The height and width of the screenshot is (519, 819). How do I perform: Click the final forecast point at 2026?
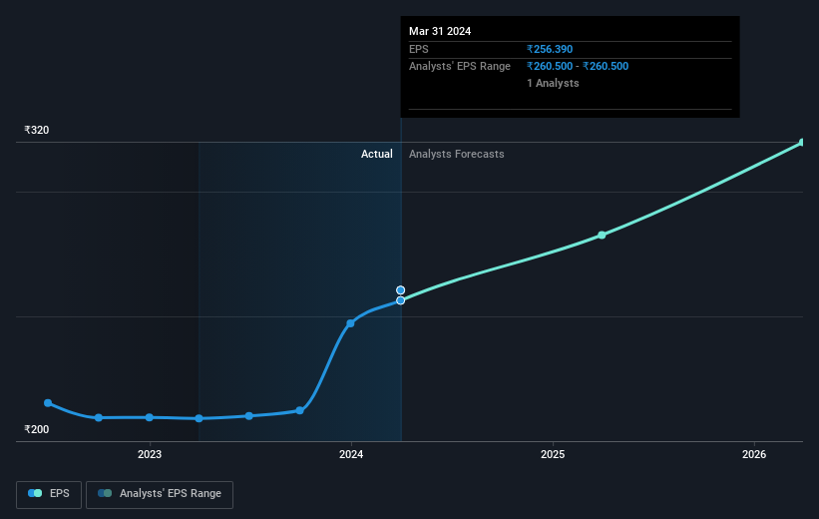point(802,142)
